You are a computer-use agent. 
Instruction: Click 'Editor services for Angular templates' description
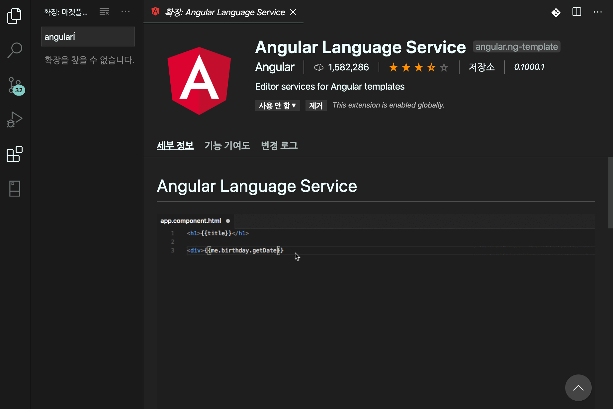330,87
